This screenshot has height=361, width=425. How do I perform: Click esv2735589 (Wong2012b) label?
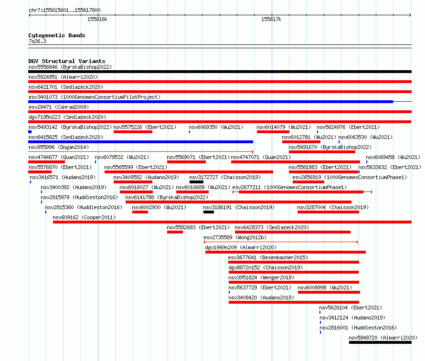(x=235, y=237)
